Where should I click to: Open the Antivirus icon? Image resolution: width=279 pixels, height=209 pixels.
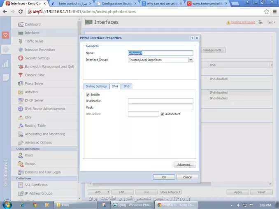click(x=21, y=92)
